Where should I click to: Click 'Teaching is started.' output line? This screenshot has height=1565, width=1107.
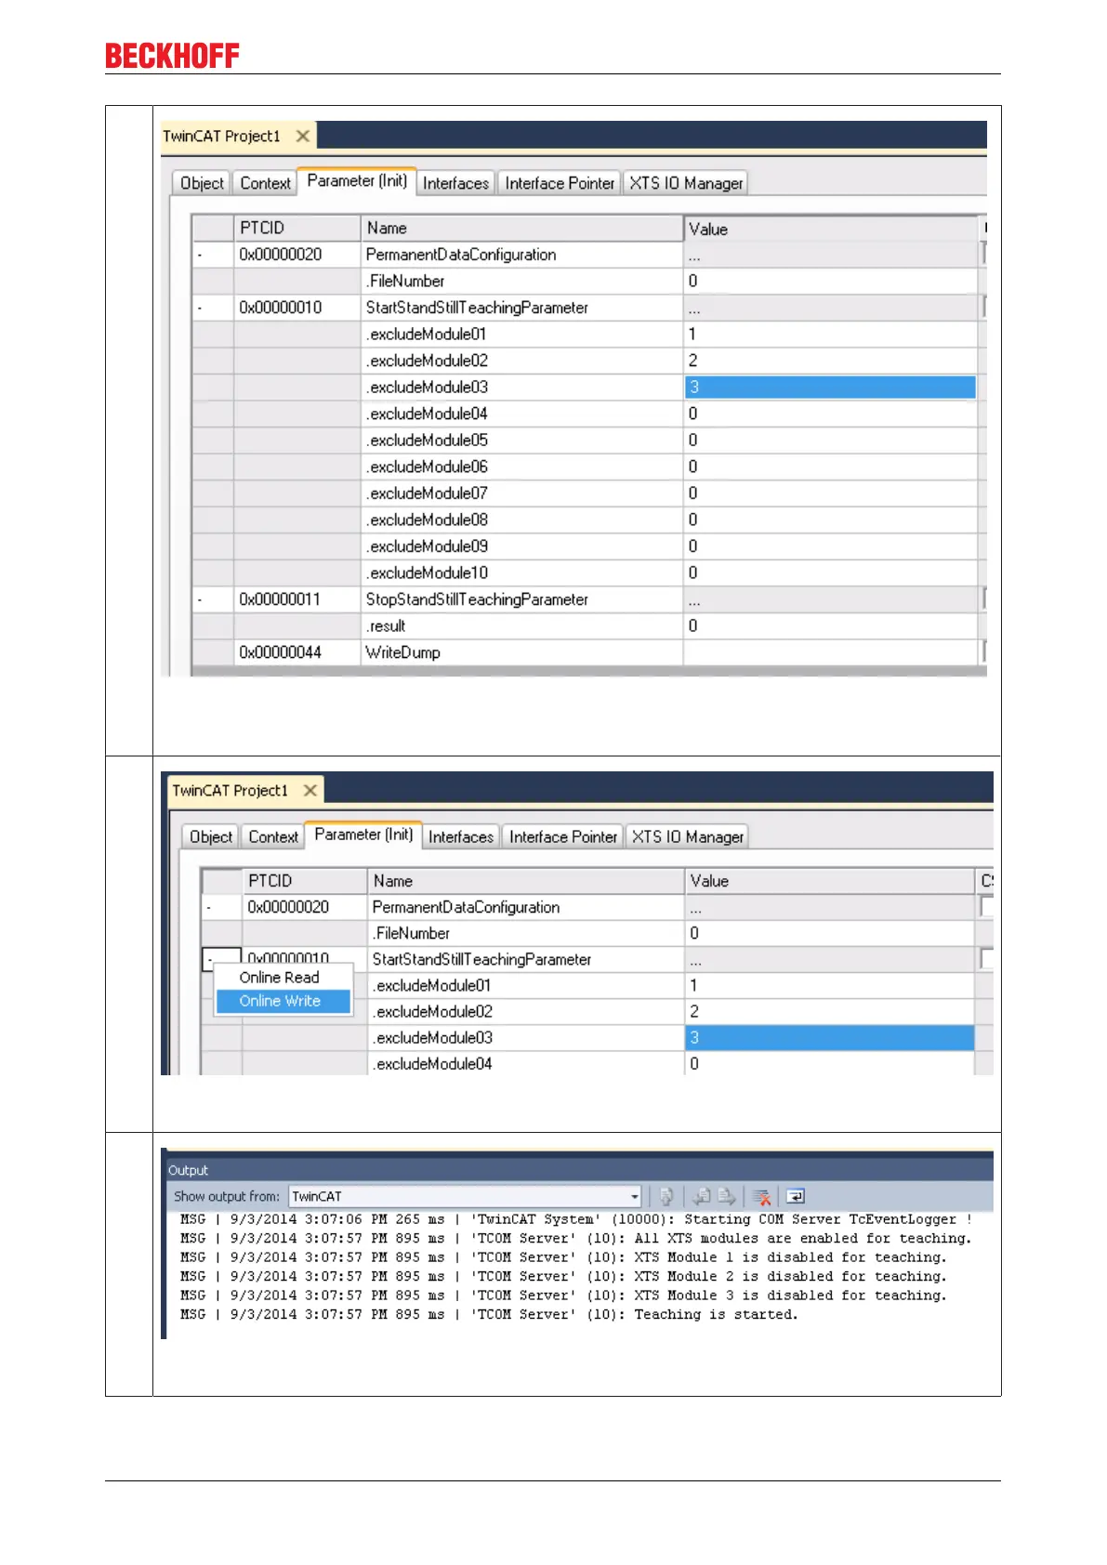pos(489,1314)
